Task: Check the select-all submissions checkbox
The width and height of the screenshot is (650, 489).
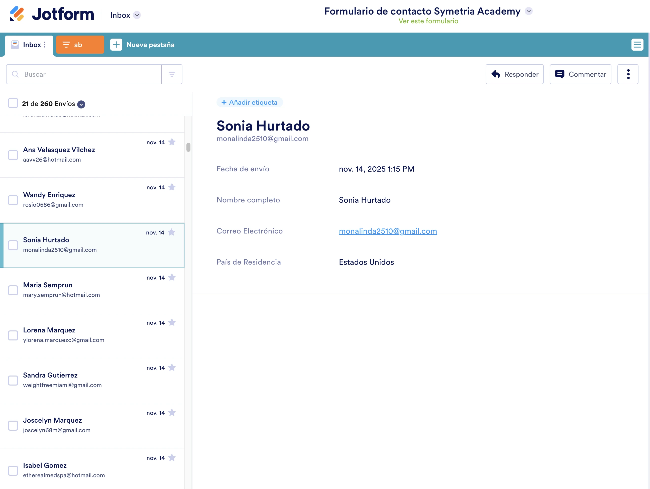Action: (13, 103)
